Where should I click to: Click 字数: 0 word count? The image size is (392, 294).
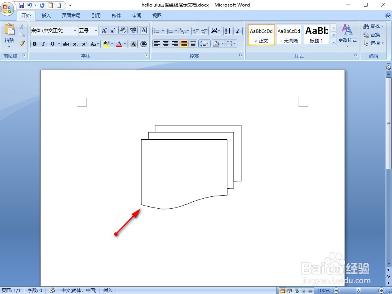click(35, 290)
